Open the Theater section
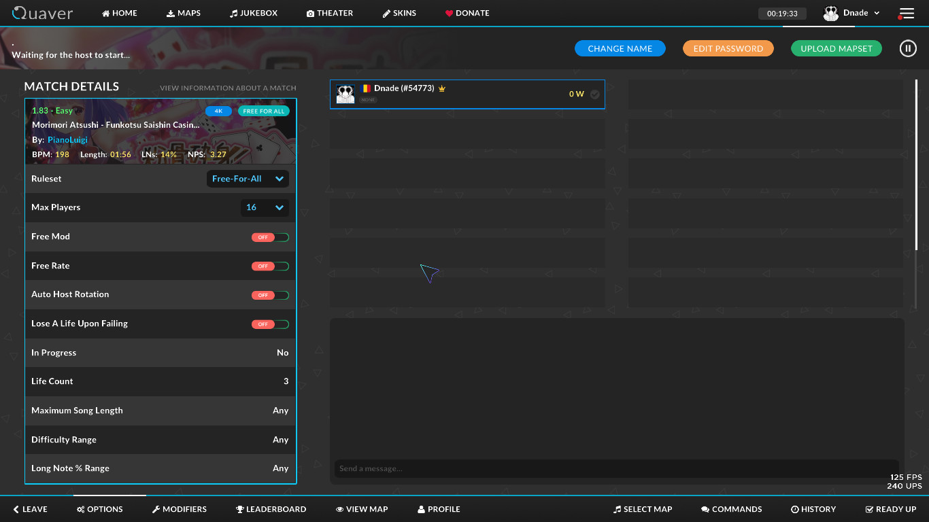Screen dimensions: 929x522 [330, 13]
